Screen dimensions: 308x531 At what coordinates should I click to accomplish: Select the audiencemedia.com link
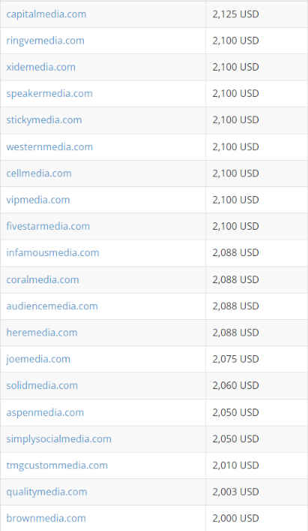(52, 306)
